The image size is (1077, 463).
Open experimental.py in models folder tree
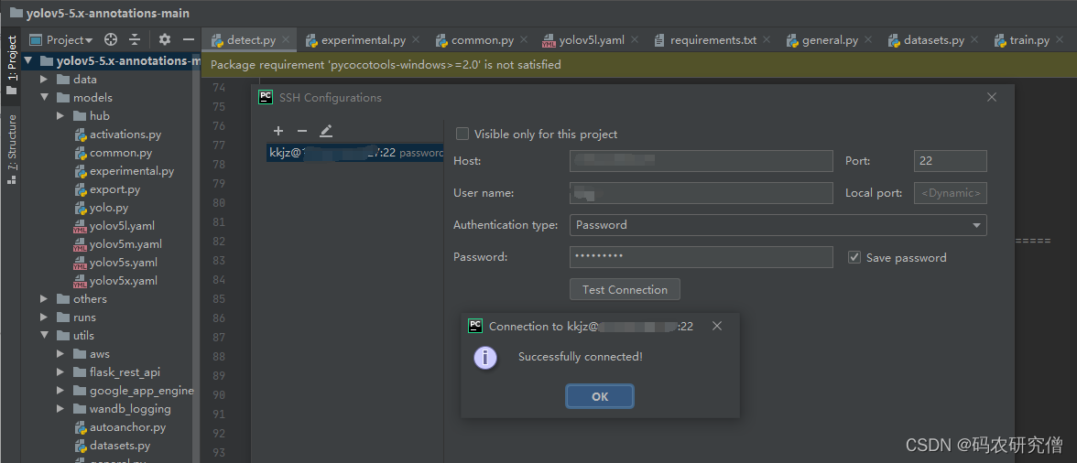pyautogui.click(x=124, y=171)
